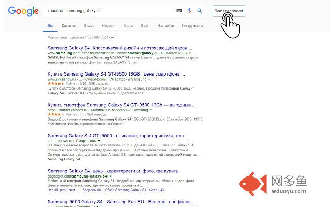The height and width of the screenshot is (207, 331).
Task: Click the zoom.cnews.ru › Смартфоны URL text
Action: point(72,141)
